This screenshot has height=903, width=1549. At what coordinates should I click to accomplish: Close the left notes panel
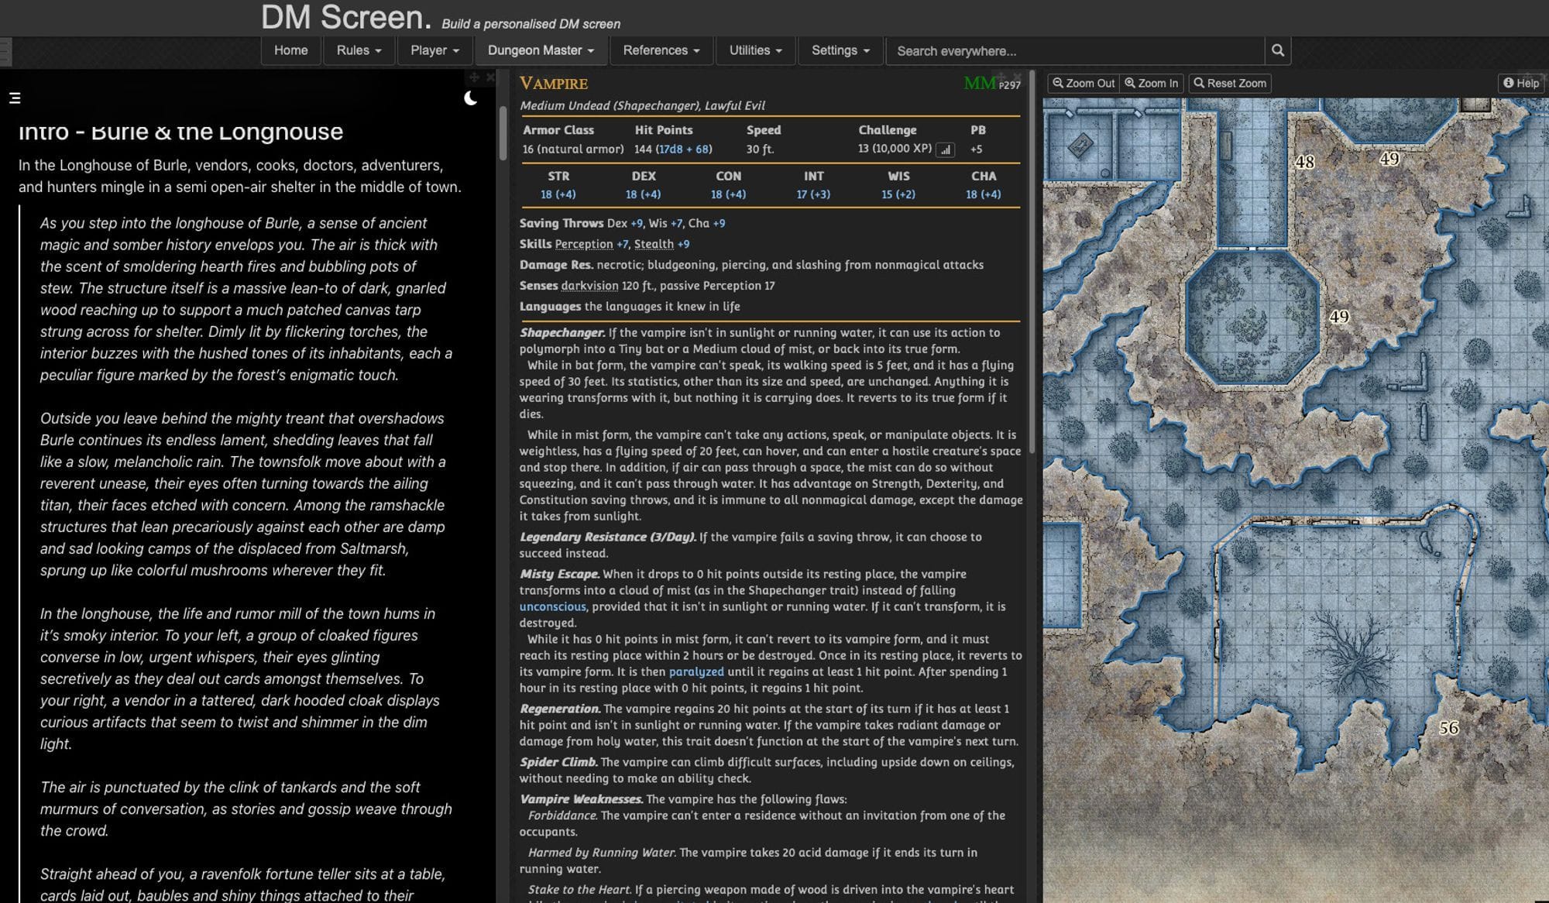click(x=489, y=77)
